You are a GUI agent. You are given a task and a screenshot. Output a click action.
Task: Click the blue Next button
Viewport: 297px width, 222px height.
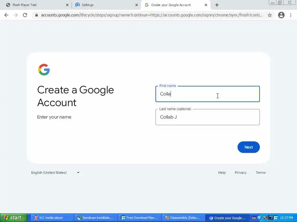[x=249, y=147]
